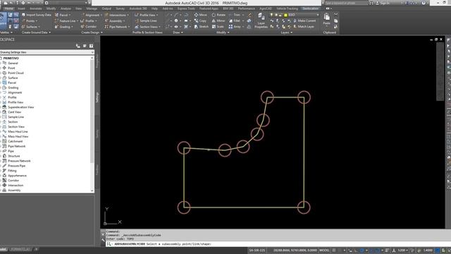Select the Scale tool
This screenshot has height=254, width=451.
pyautogui.click(x=218, y=27)
